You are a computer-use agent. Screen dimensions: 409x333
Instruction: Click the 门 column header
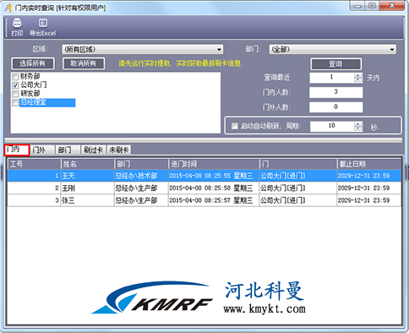[297, 164]
